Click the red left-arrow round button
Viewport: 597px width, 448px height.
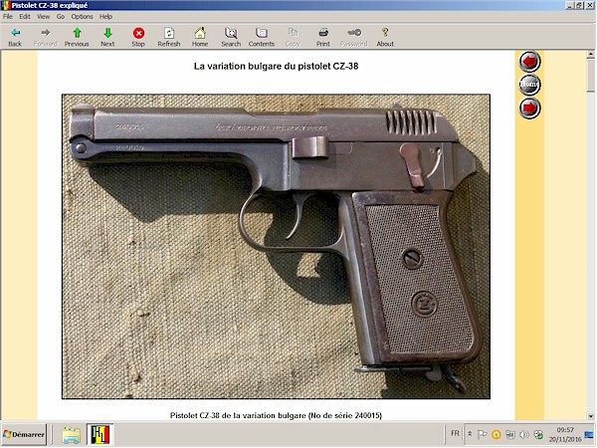pyautogui.click(x=529, y=62)
